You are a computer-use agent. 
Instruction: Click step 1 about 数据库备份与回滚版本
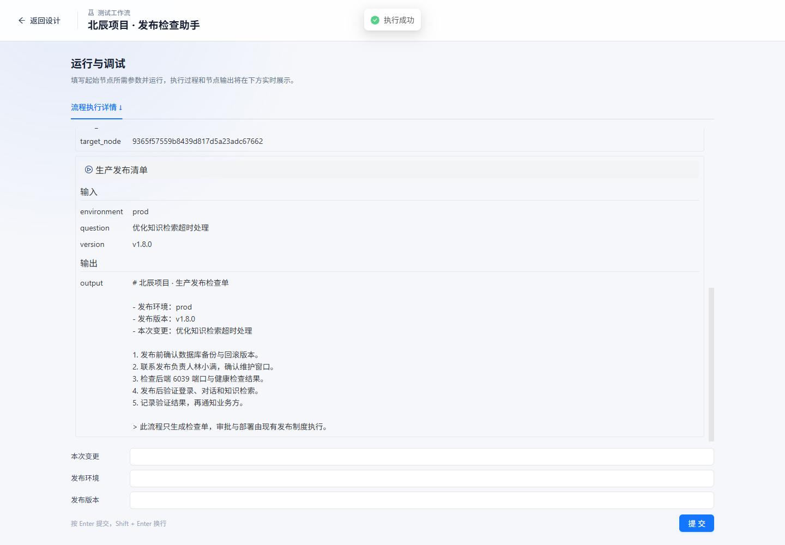coord(196,355)
